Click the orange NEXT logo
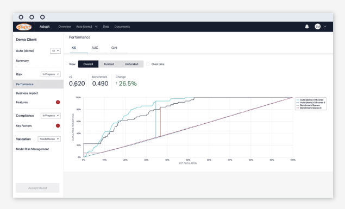This screenshot has height=209, width=345. point(24,27)
